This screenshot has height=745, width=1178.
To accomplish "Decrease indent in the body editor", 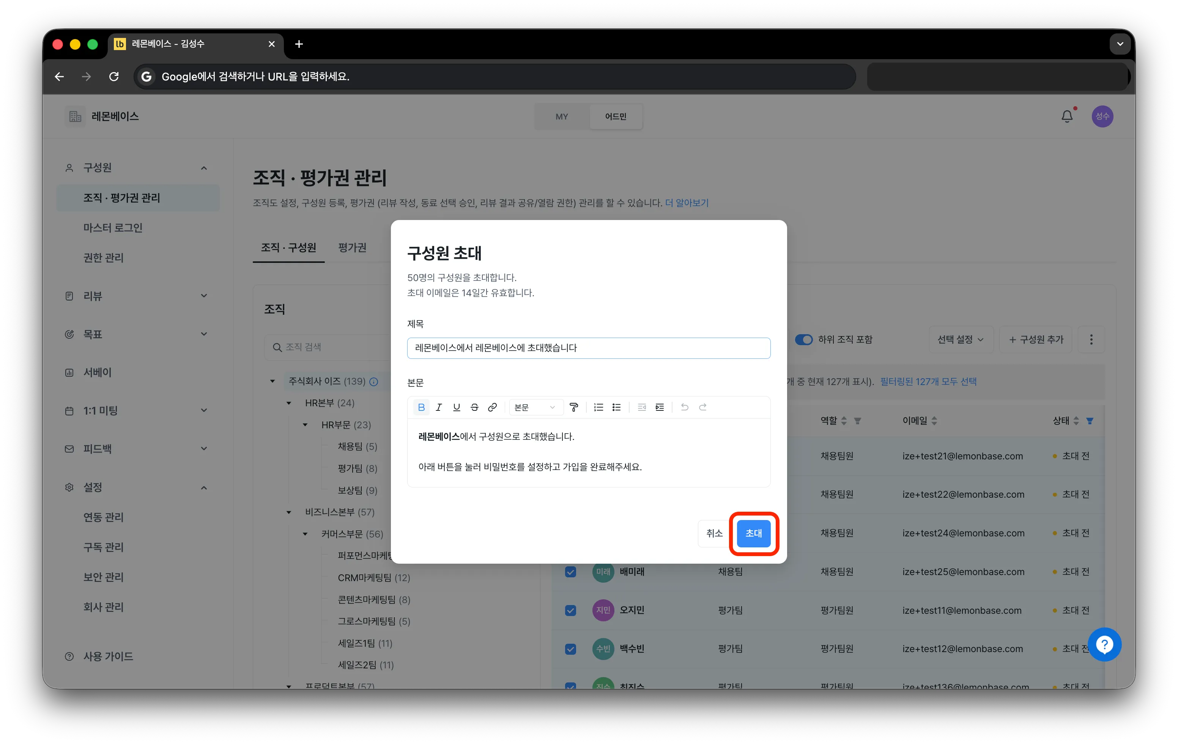I will point(642,407).
